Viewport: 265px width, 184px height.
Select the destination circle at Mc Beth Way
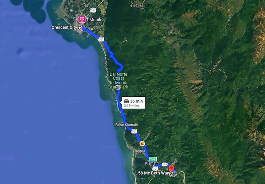click(172, 173)
